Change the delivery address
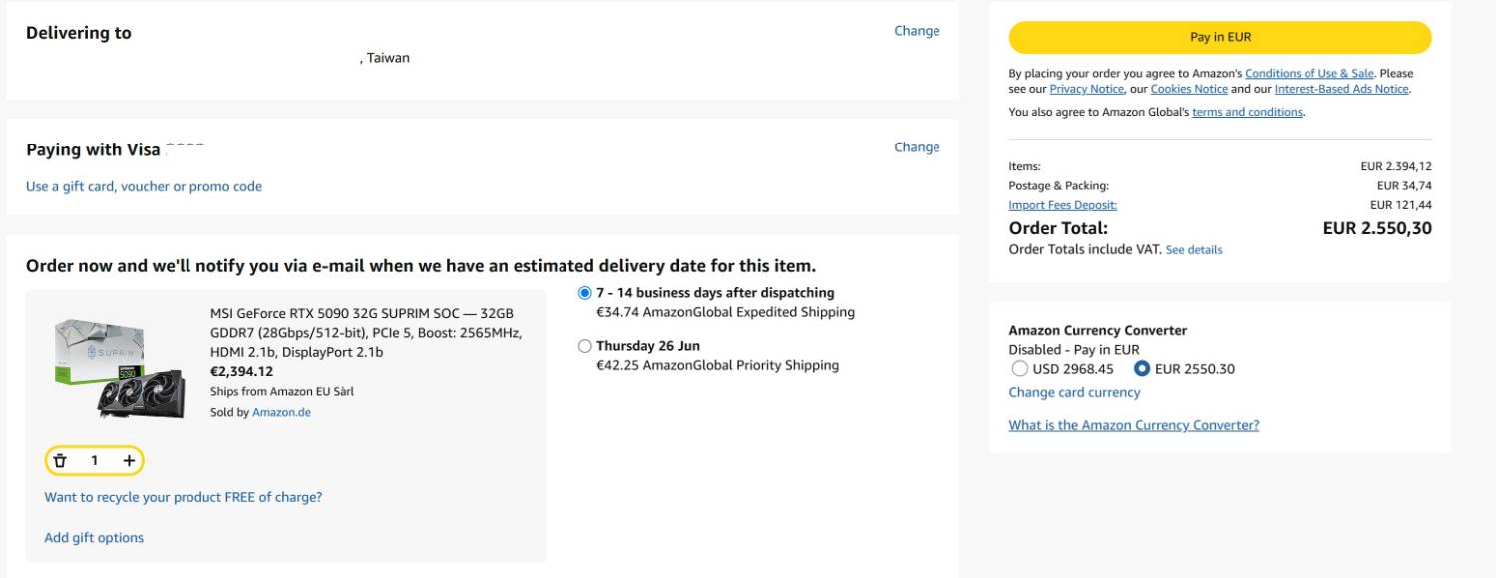This screenshot has width=1496, height=578. [917, 31]
